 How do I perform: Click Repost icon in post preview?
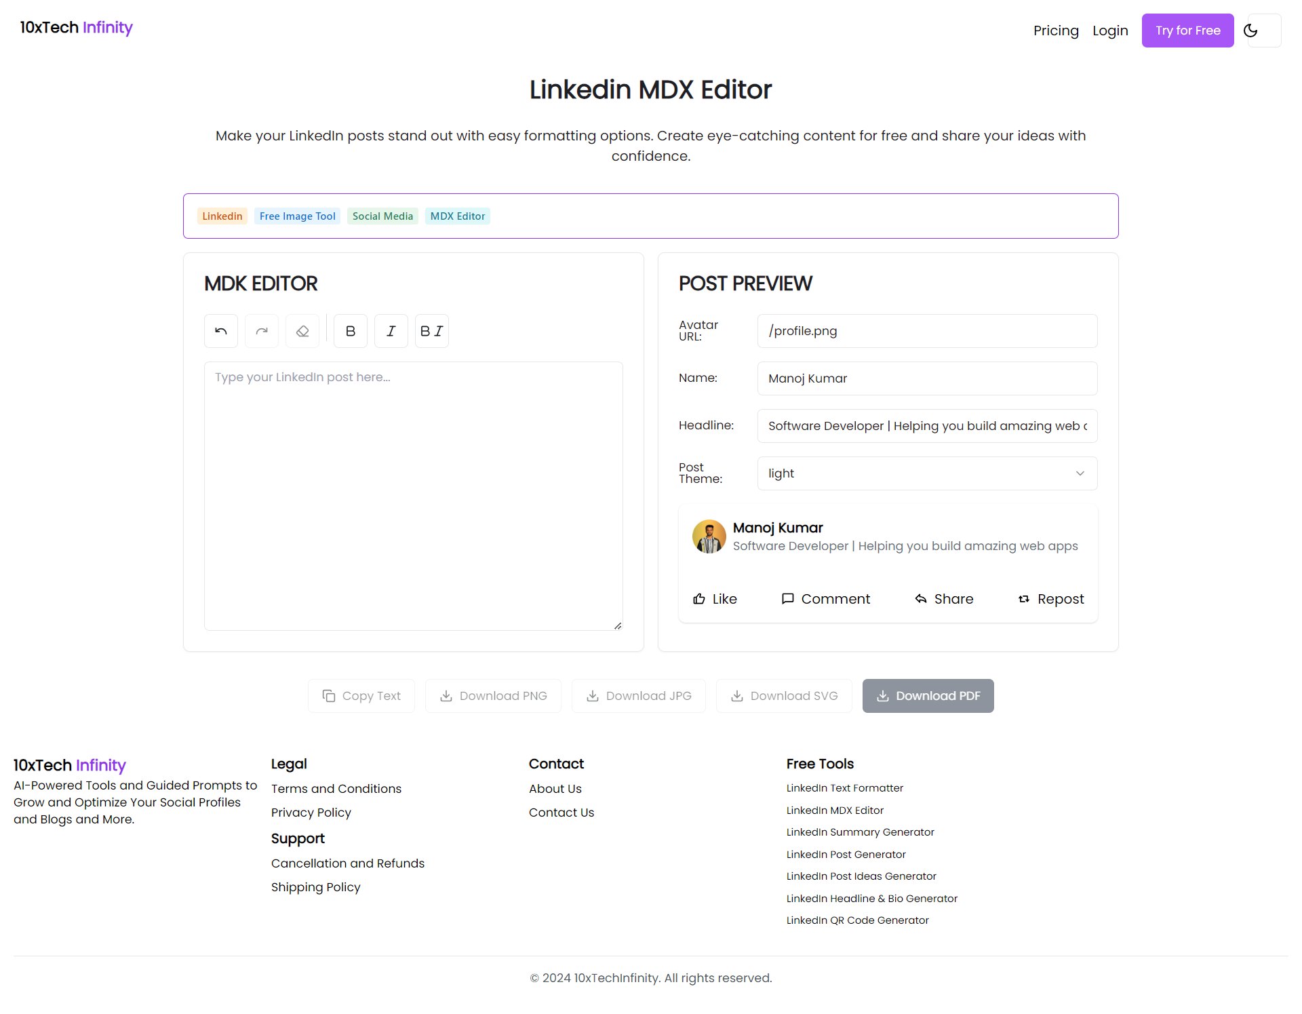point(1024,599)
